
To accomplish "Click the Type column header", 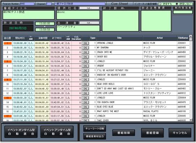I will (x=93, y=38).
